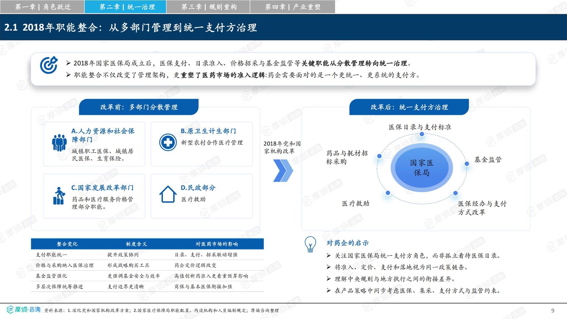Screen dimensions: 567x319
Task: Go to 第四章 产业重塑 tab
Action: [x=293, y=7]
